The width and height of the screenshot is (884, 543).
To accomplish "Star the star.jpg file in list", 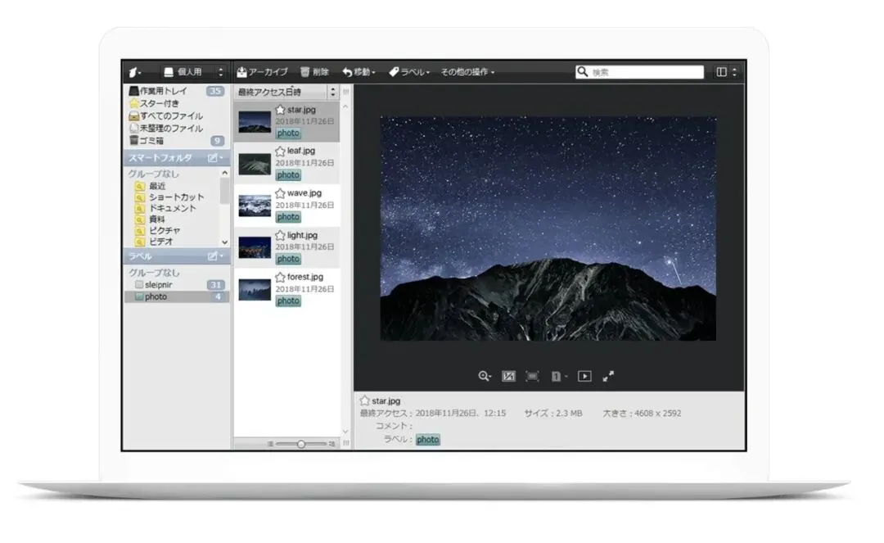I will (x=280, y=110).
